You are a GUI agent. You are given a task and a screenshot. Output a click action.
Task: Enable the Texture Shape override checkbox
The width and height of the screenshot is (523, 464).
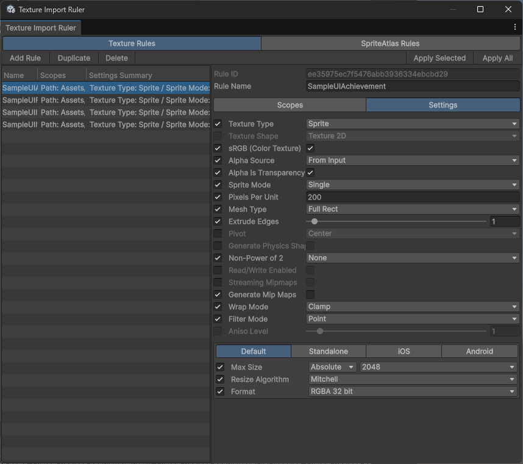(x=218, y=136)
